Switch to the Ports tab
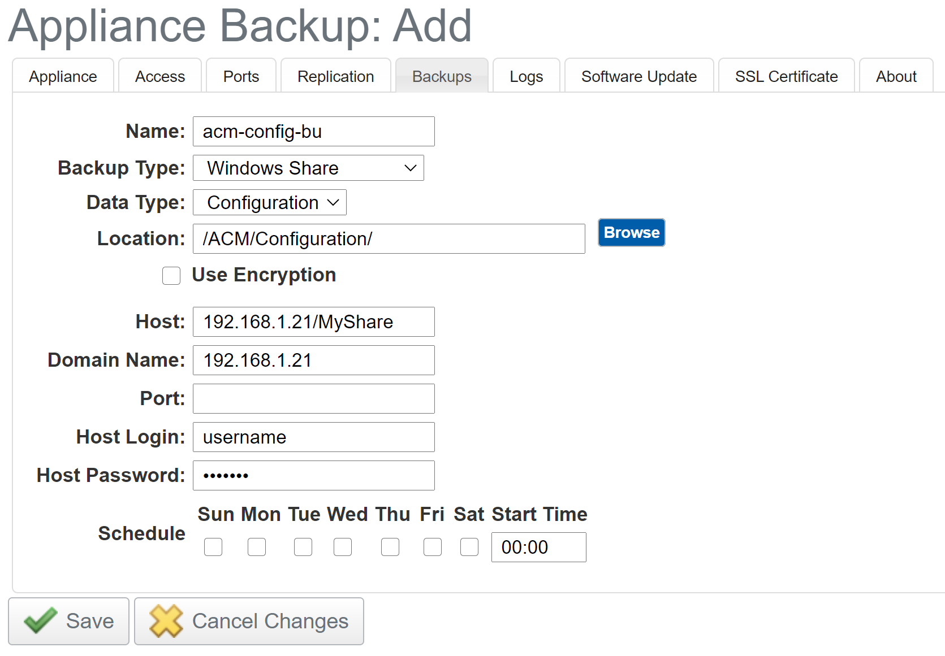 [241, 76]
